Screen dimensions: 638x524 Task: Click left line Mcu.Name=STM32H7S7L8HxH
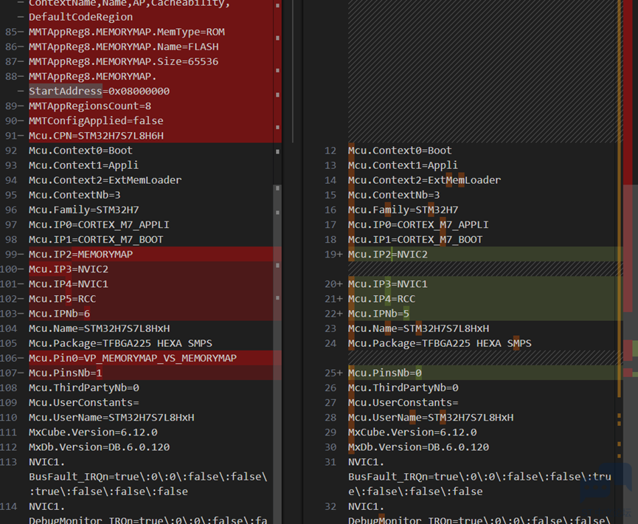click(100, 328)
